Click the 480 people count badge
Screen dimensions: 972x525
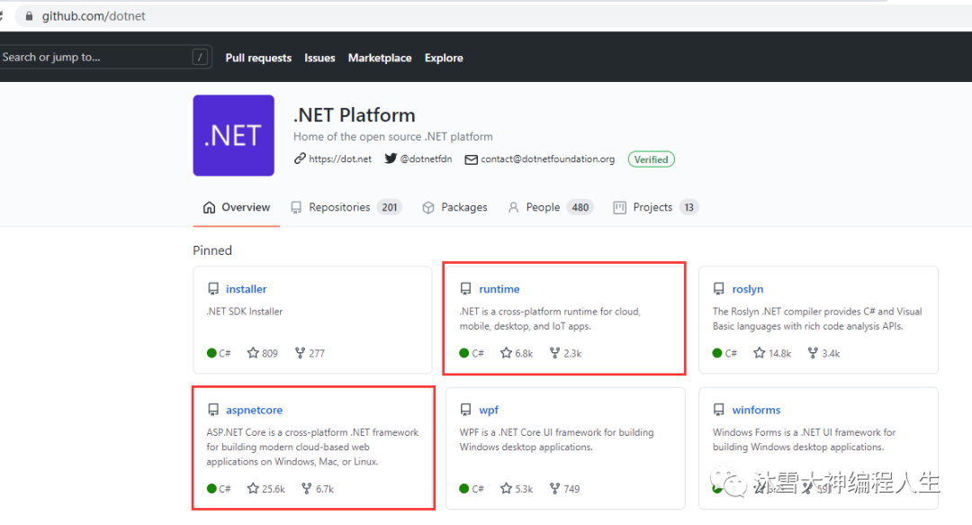(580, 207)
